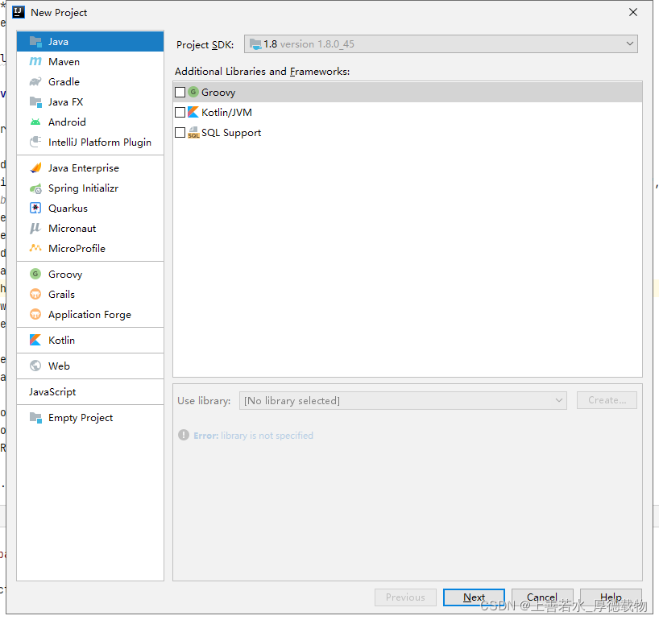This screenshot has width=659, height=620.
Task: Click the Micronaut label
Action: [x=73, y=229]
